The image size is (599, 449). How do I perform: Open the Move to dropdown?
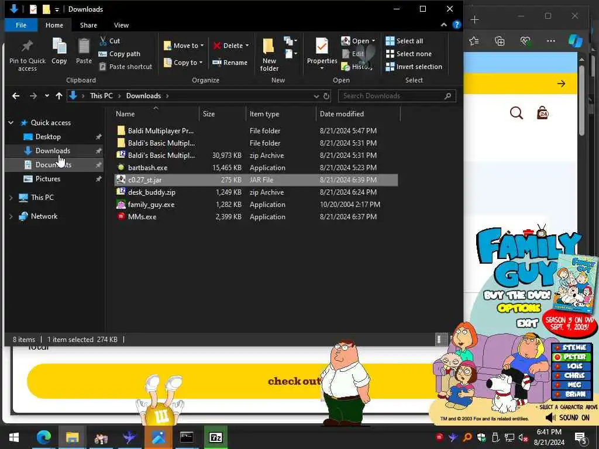click(x=184, y=46)
